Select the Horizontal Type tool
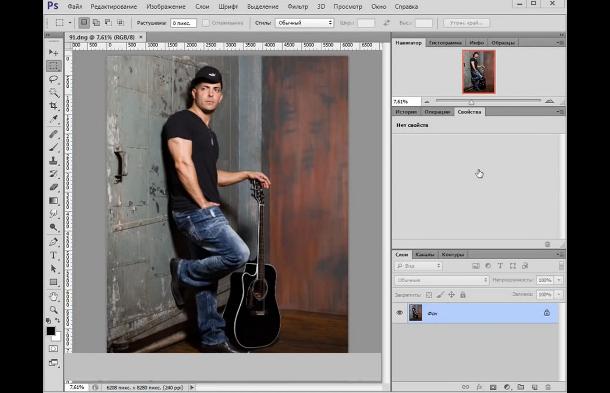This screenshot has height=393, width=610. tap(53, 256)
